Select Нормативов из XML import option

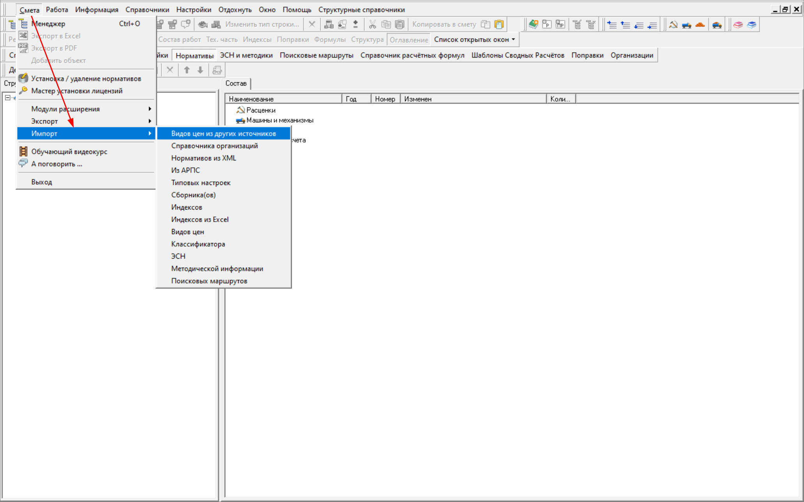(x=224, y=158)
